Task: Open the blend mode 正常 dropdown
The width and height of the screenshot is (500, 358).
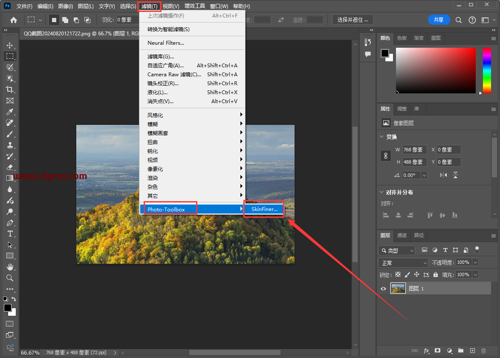Action: click(x=403, y=263)
